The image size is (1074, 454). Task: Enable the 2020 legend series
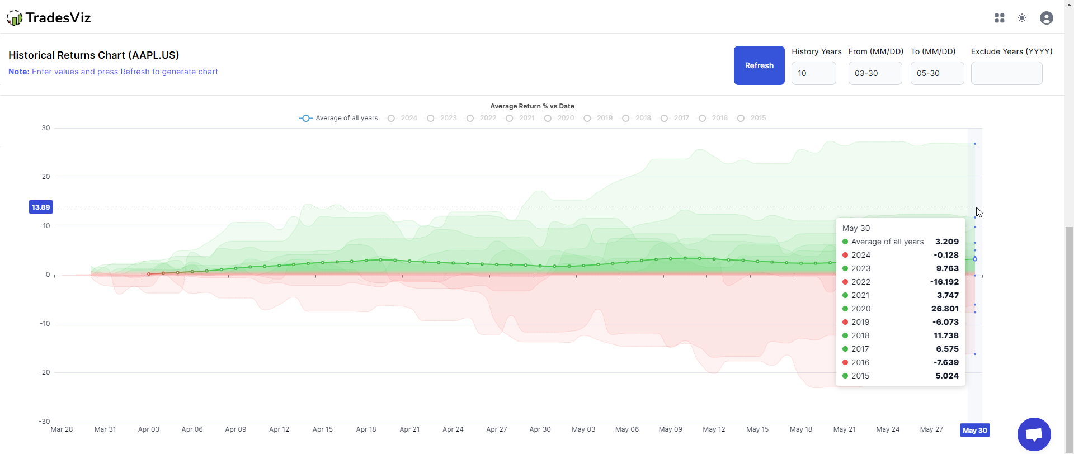(x=559, y=118)
